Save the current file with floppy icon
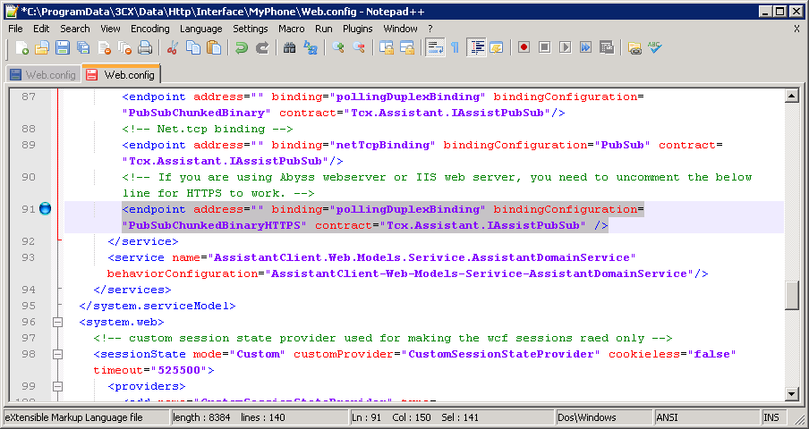Viewport: 809px width, 429px height. pyautogui.click(x=63, y=48)
